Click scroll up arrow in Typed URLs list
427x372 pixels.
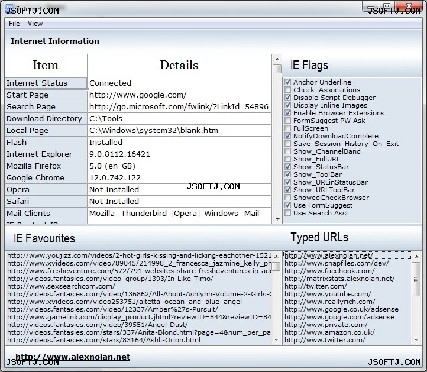(x=416, y=256)
